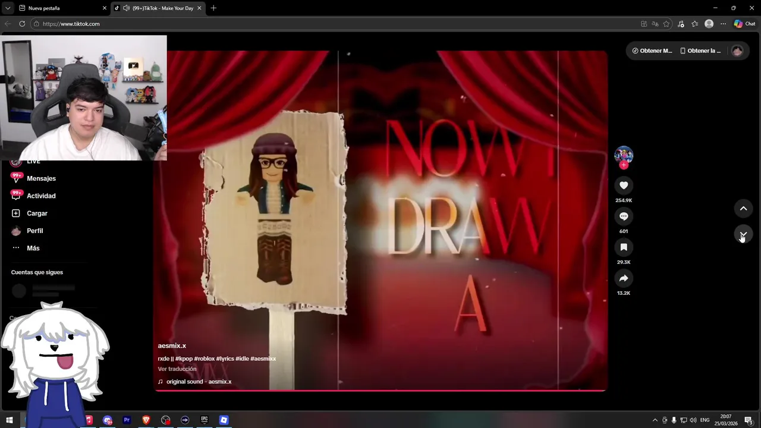Image resolution: width=761 pixels, height=428 pixels.
Task: Open the browser media control icon
Action: 681,24
